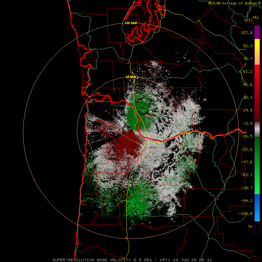The width and height of the screenshot is (262, 262).
Task: Click the VEL legend title
Action: [x=256, y=17]
